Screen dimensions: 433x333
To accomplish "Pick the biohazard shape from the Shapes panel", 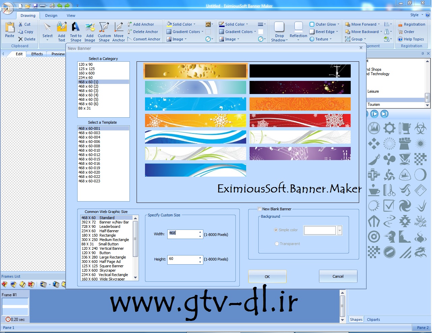I will point(421,128).
